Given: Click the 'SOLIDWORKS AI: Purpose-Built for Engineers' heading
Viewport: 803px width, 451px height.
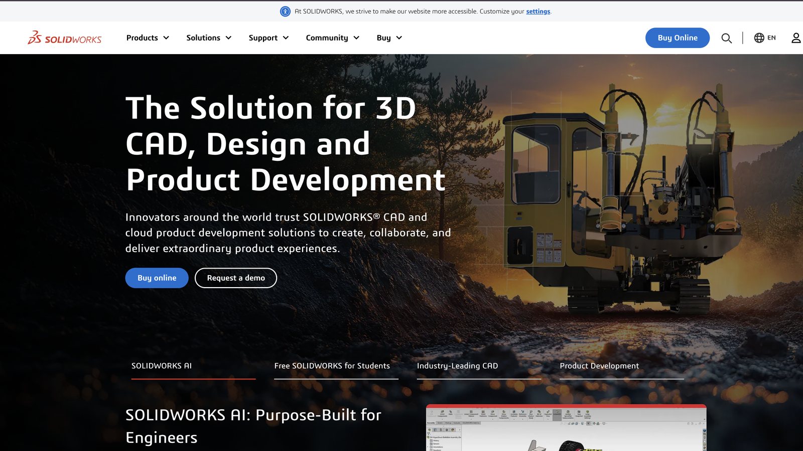Looking at the screenshot, I should point(253,426).
